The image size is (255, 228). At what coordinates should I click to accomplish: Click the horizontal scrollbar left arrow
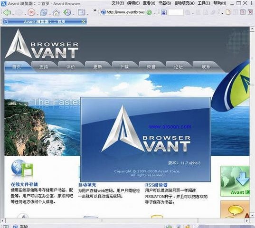[2, 221]
